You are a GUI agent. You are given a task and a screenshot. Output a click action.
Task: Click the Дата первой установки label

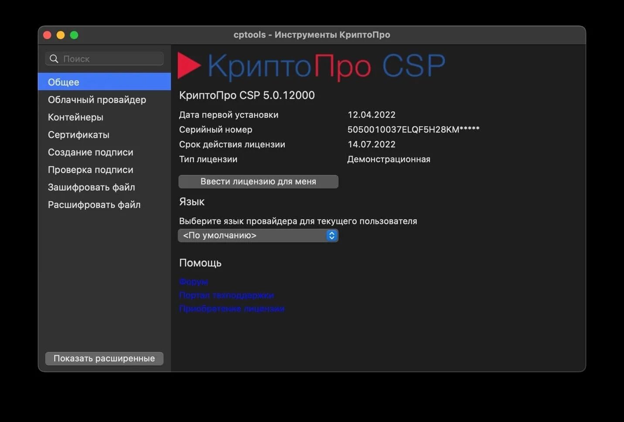tap(229, 115)
